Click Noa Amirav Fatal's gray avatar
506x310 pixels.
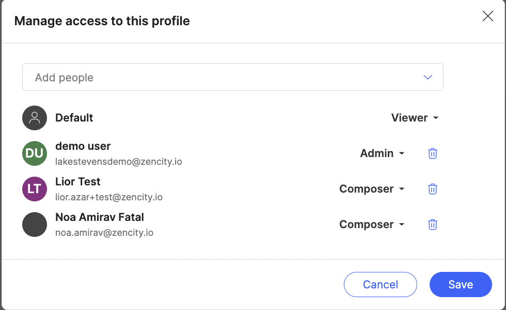[x=35, y=225]
